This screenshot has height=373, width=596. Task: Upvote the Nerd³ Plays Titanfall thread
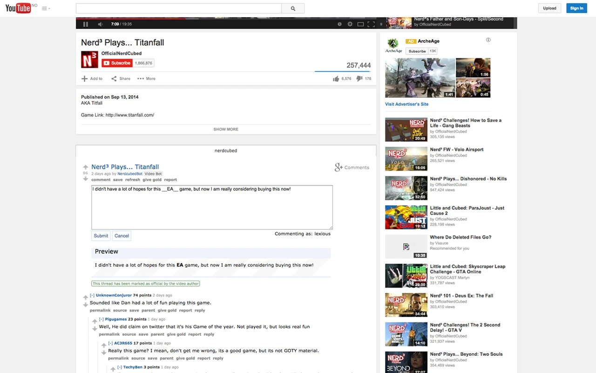click(x=86, y=167)
